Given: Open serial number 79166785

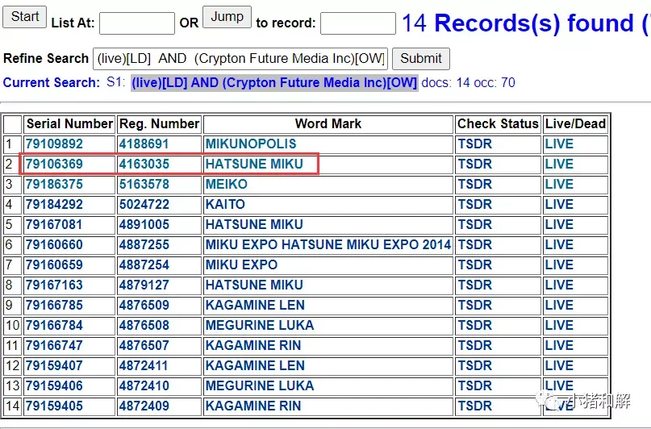Looking at the screenshot, I should click(54, 306).
